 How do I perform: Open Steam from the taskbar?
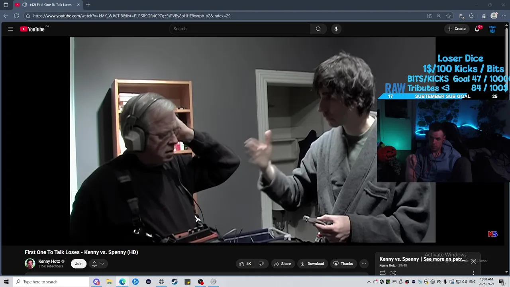coord(175,282)
